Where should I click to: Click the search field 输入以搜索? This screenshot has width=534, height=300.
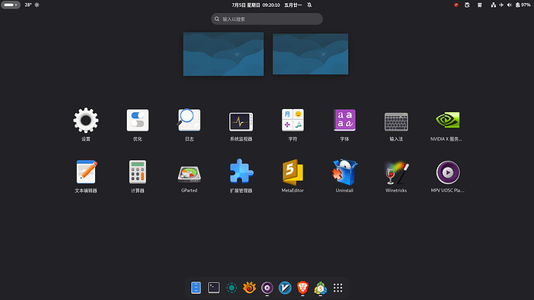coord(267,19)
